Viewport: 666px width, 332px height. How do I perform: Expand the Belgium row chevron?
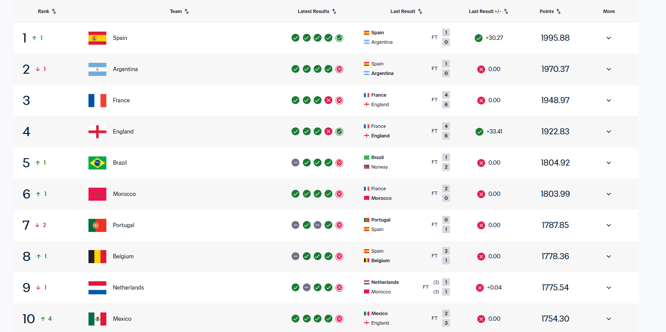pyautogui.click(x=609, y=257)
